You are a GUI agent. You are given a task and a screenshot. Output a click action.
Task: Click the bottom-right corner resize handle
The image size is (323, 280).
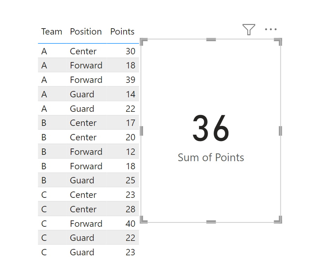[278, 219]
